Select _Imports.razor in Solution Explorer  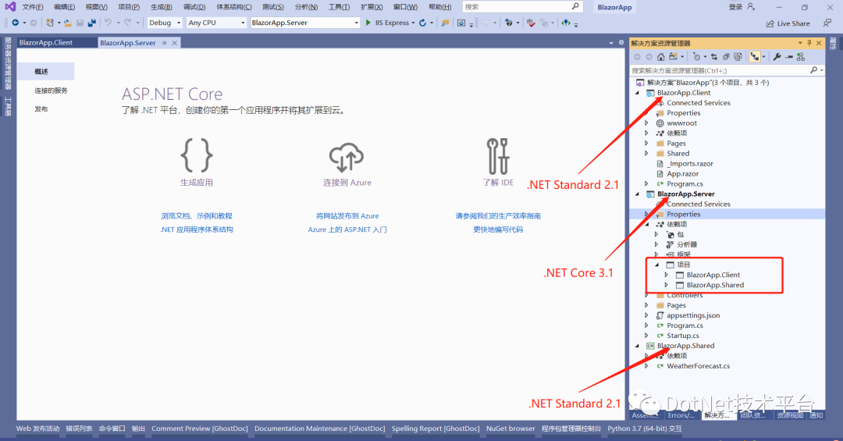(x=690, y=163)
